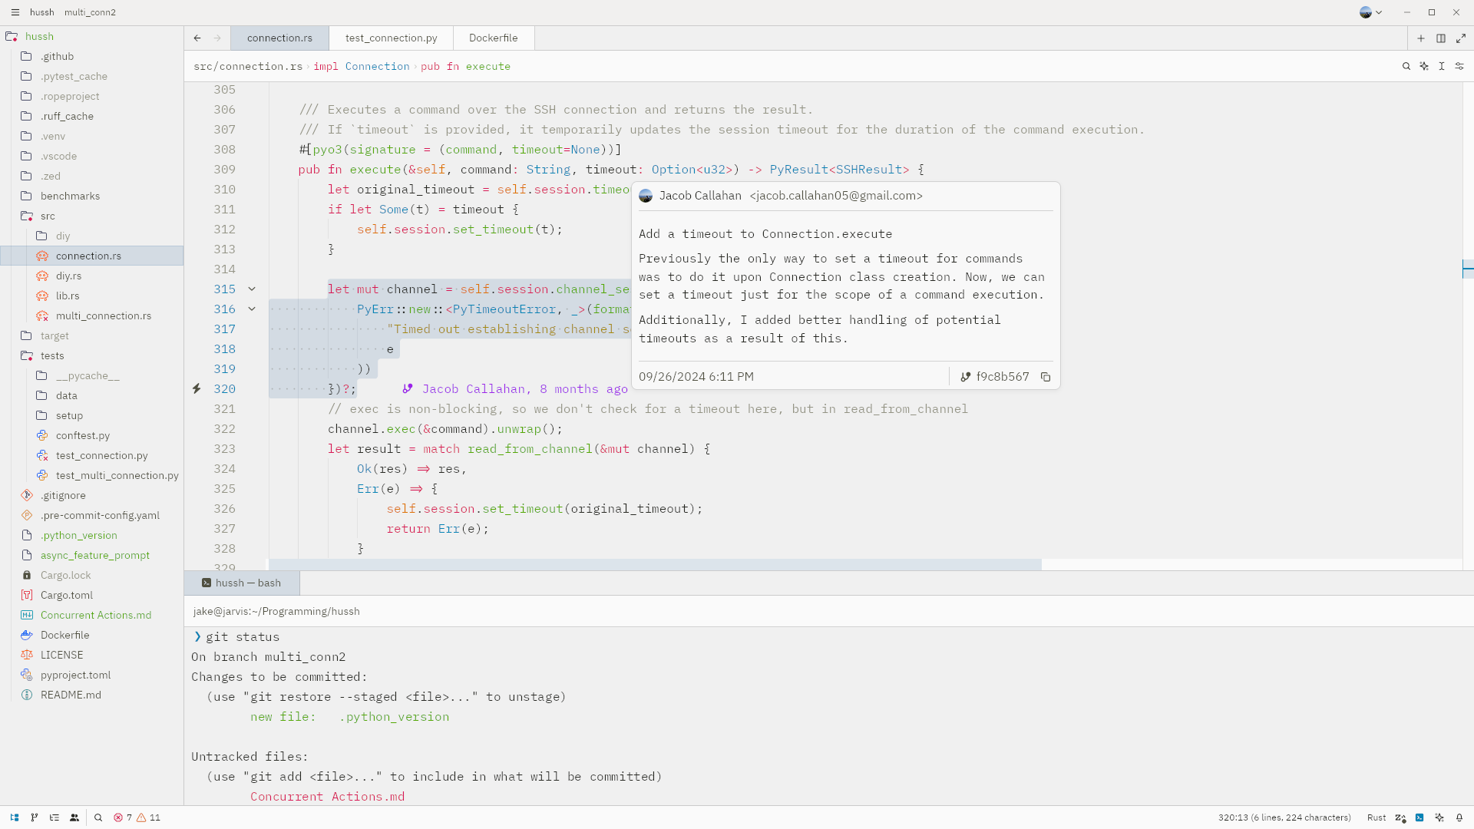Collapse the code fold at line 316
The width and height of the screenshot is (1474, 829).
[x=252, y=309]
